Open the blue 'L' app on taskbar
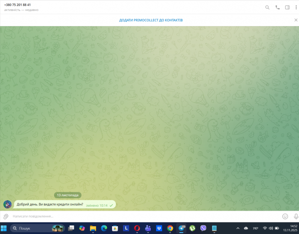299x234 pixels. point(126,228)
